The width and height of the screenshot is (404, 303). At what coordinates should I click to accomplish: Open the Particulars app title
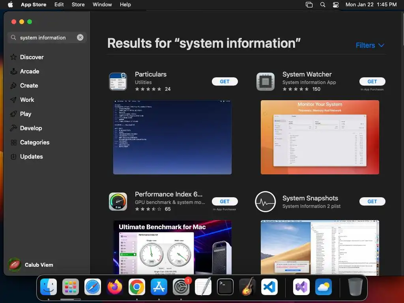[151, 74]
